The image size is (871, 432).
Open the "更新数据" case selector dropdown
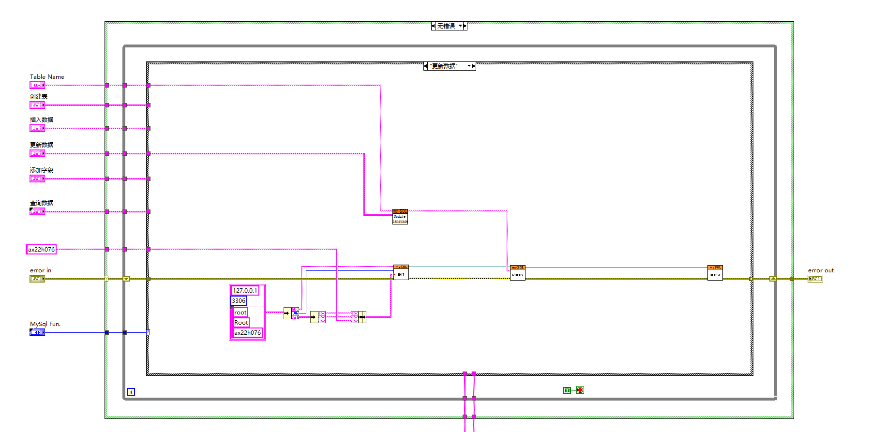click(469, 66)
